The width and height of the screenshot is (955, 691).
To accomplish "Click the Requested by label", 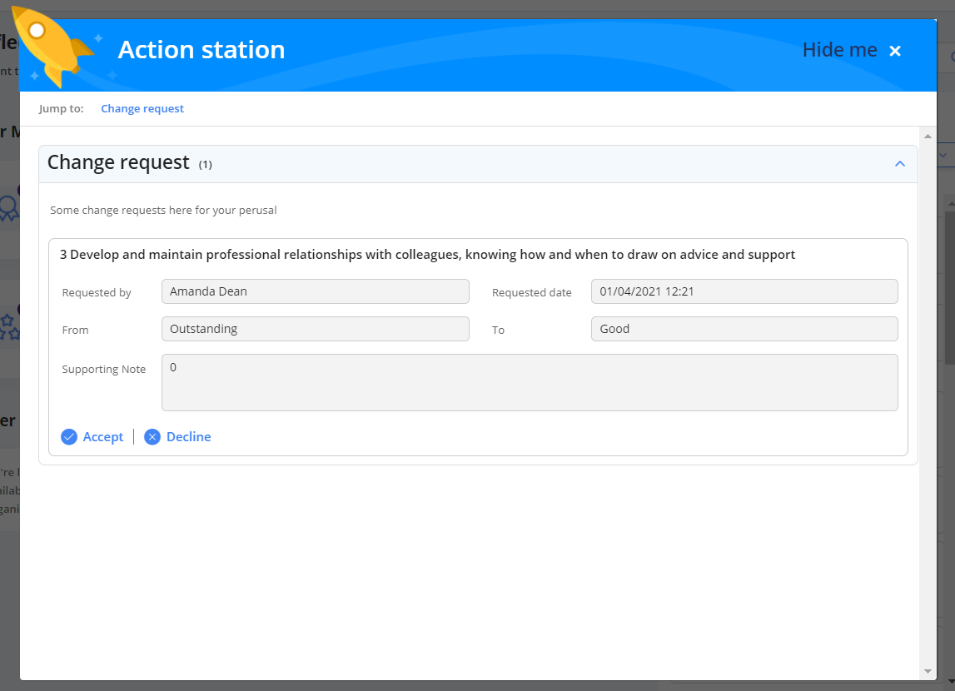I will [97, 293].
